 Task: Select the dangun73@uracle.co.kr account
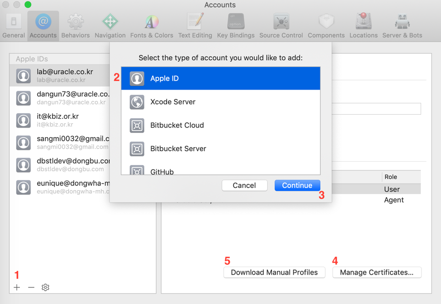click(60, 98)
